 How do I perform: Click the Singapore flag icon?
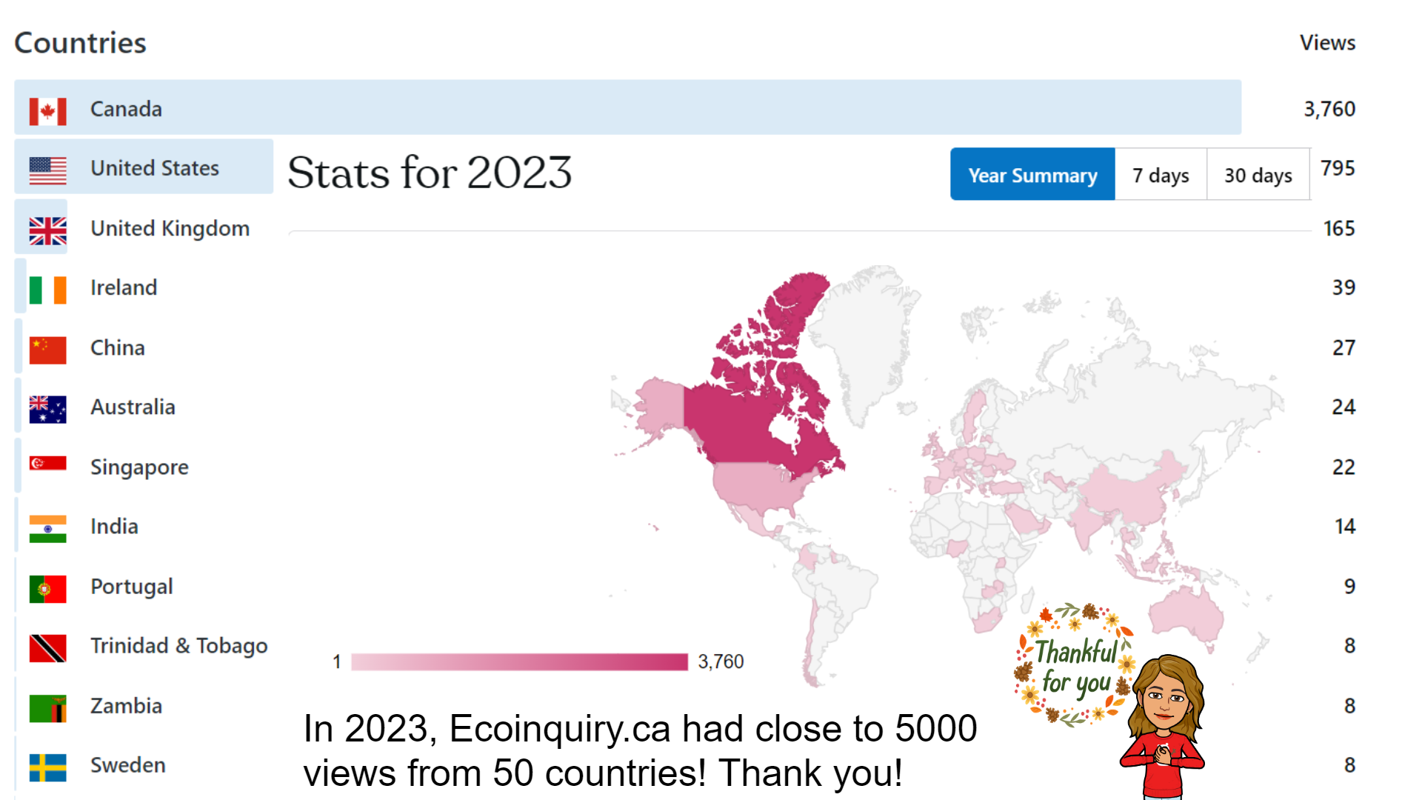[x=47, y=464]
